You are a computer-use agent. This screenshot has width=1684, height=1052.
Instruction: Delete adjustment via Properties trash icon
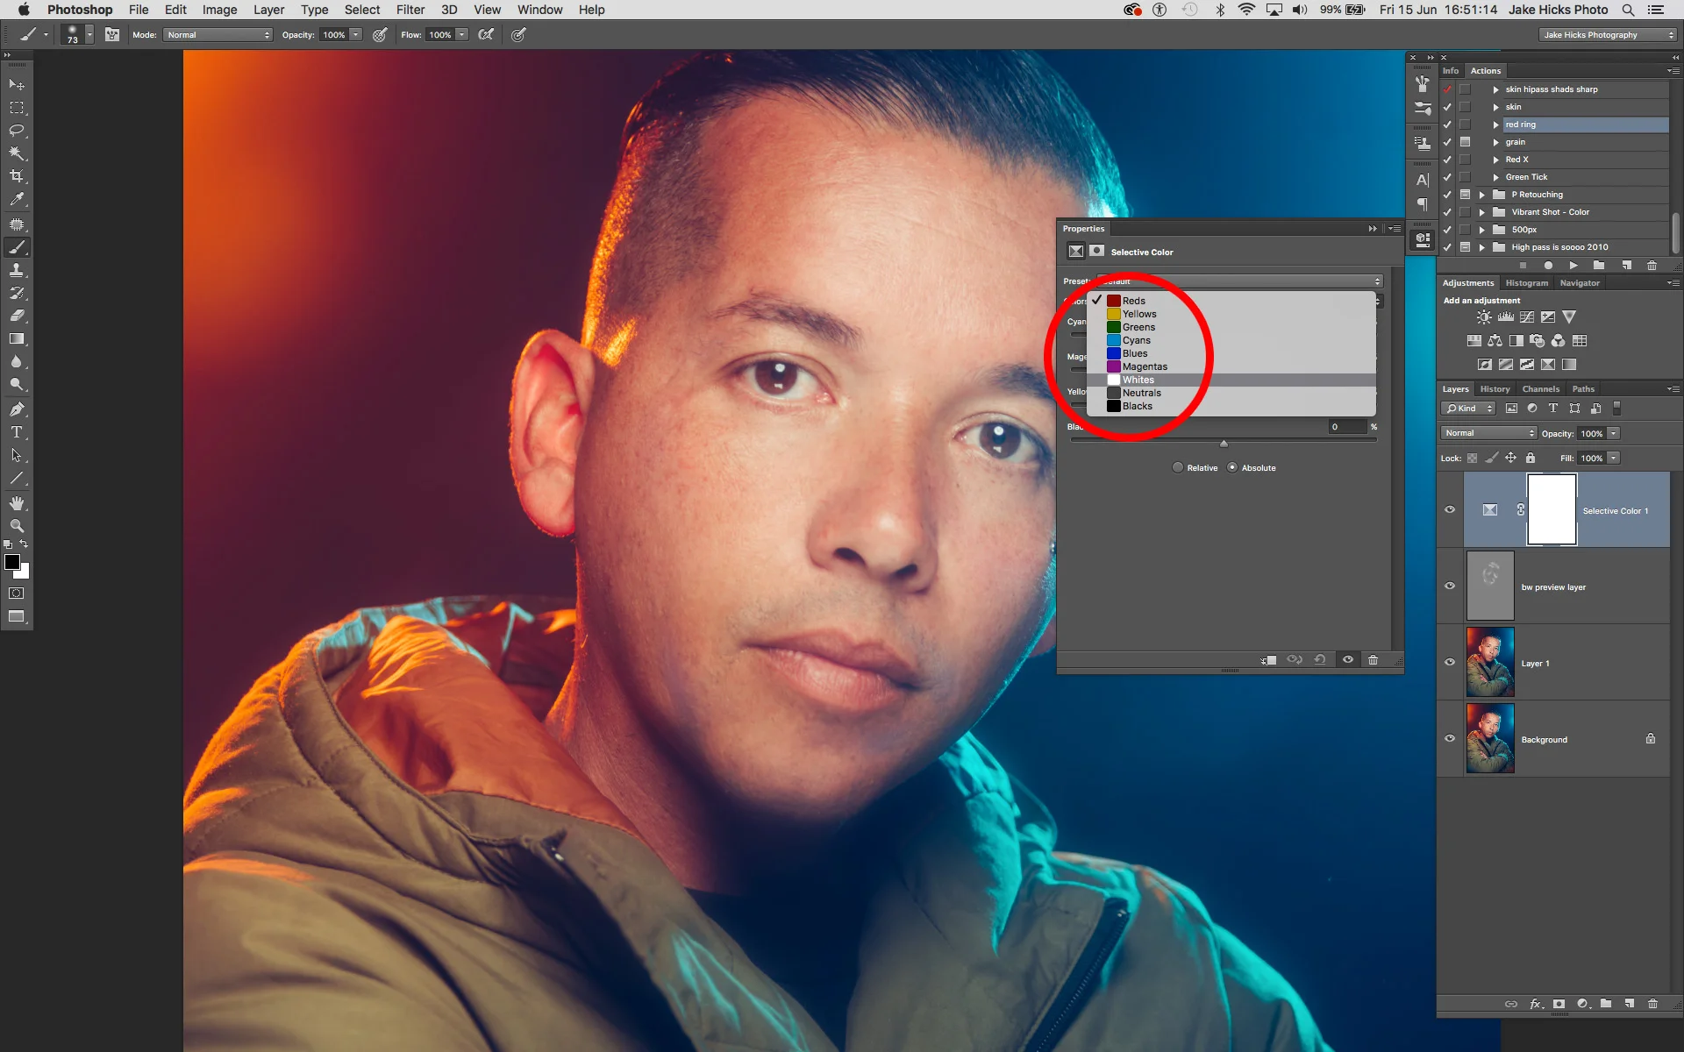(x=1374, y=660)
